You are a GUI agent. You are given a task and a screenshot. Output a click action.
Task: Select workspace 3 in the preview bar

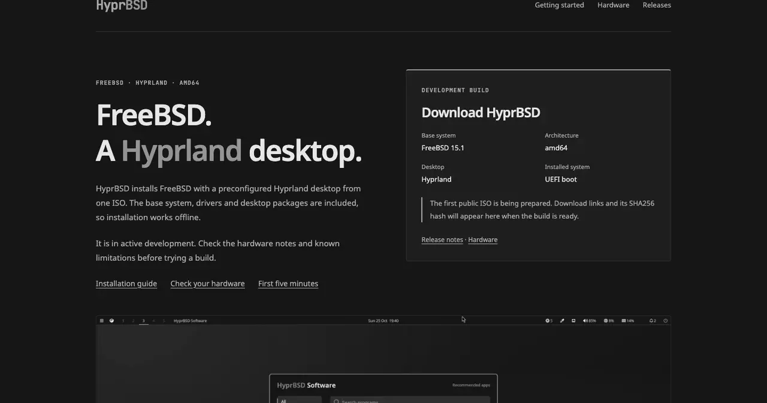coord(143,321)
